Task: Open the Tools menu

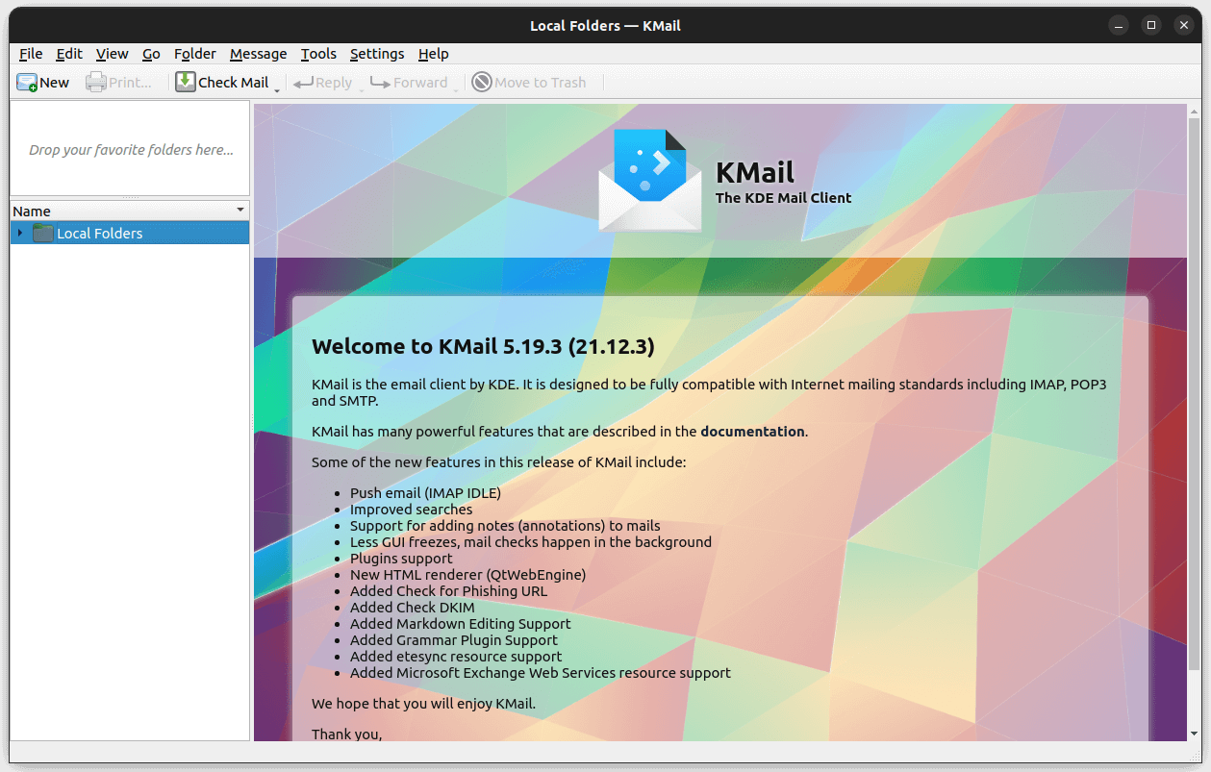Action: coord(318,54)
